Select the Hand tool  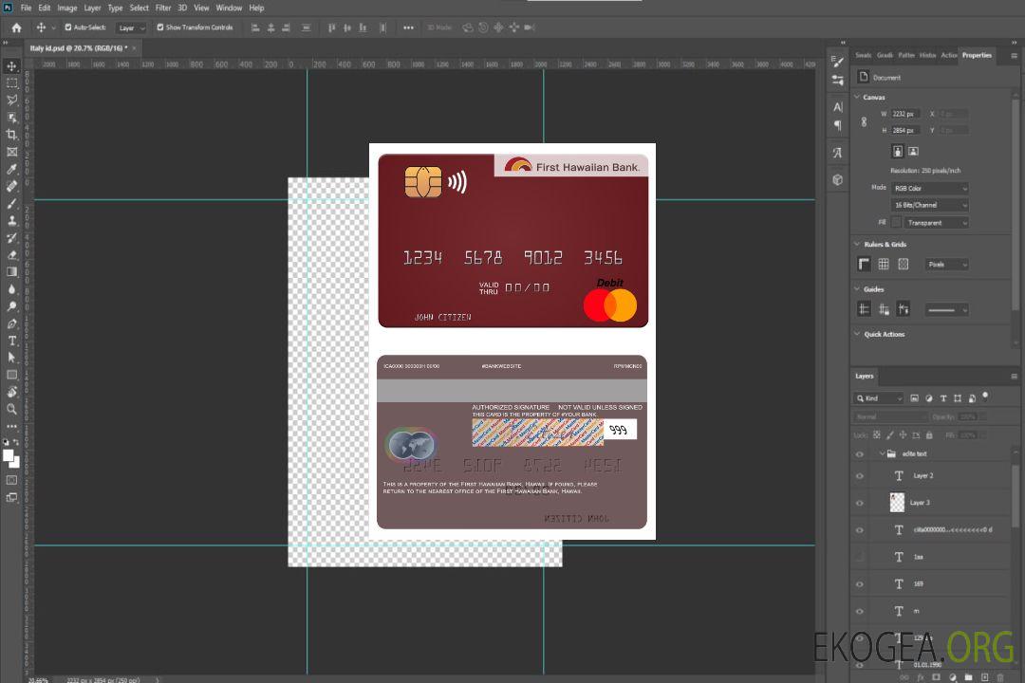[11, 392]
